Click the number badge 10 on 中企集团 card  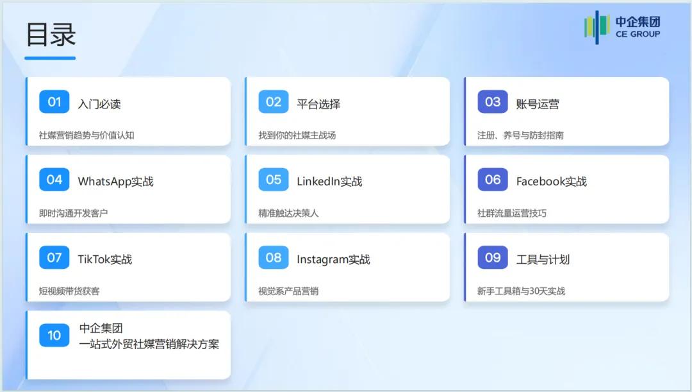(54, 334)
